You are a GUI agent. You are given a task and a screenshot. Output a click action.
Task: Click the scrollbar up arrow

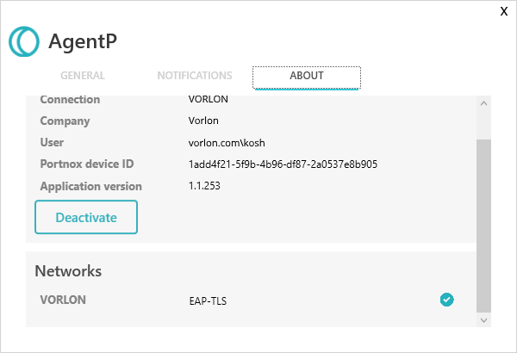[x=483, y=103]
